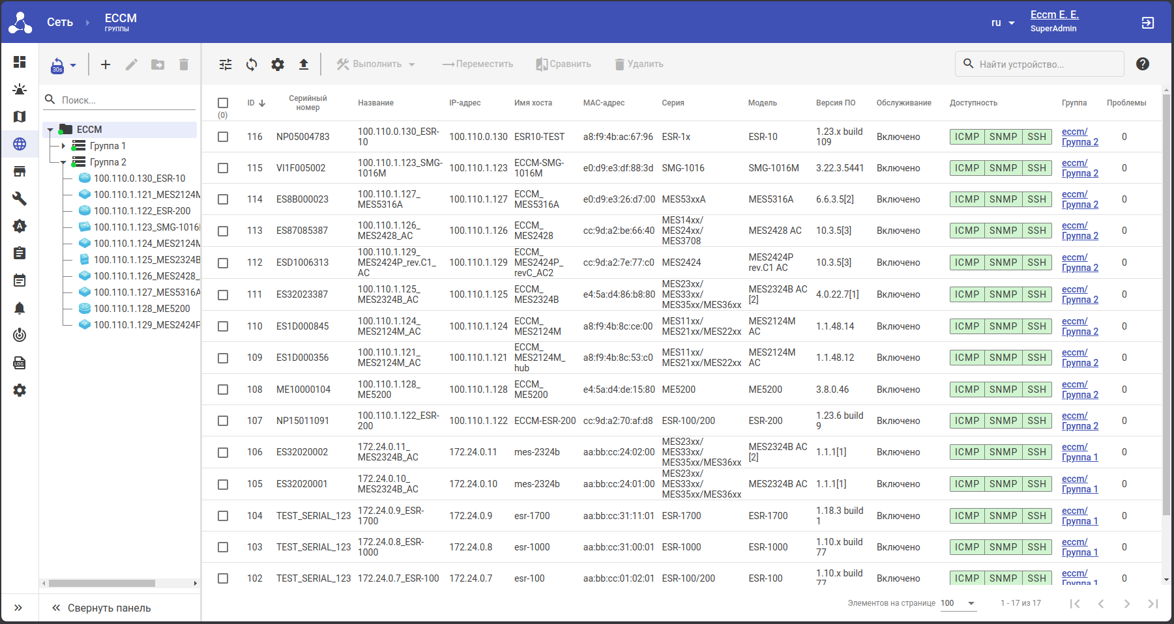
Task: Open the Выполнить dropdown menu
Action: tap(376, 64)
